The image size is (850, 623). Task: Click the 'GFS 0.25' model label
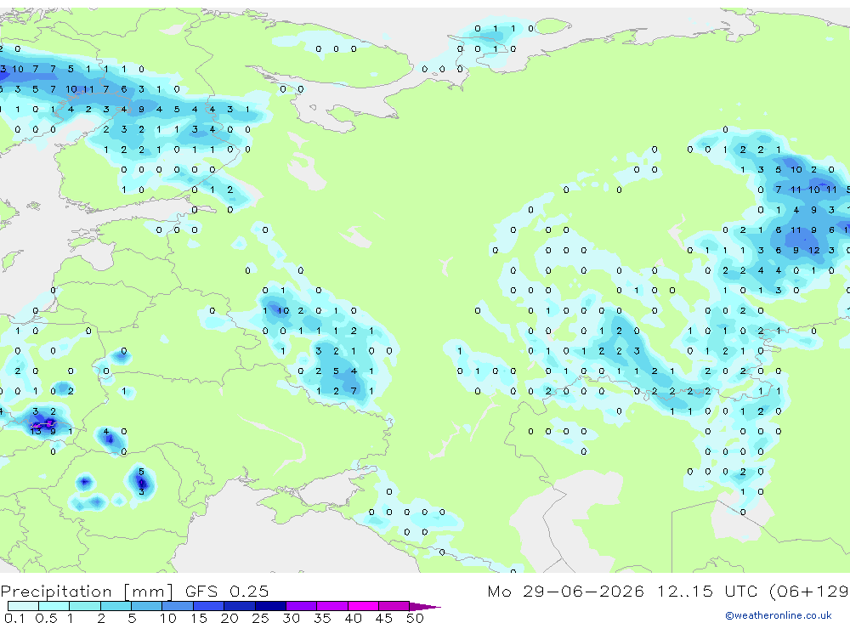point(227,591)
